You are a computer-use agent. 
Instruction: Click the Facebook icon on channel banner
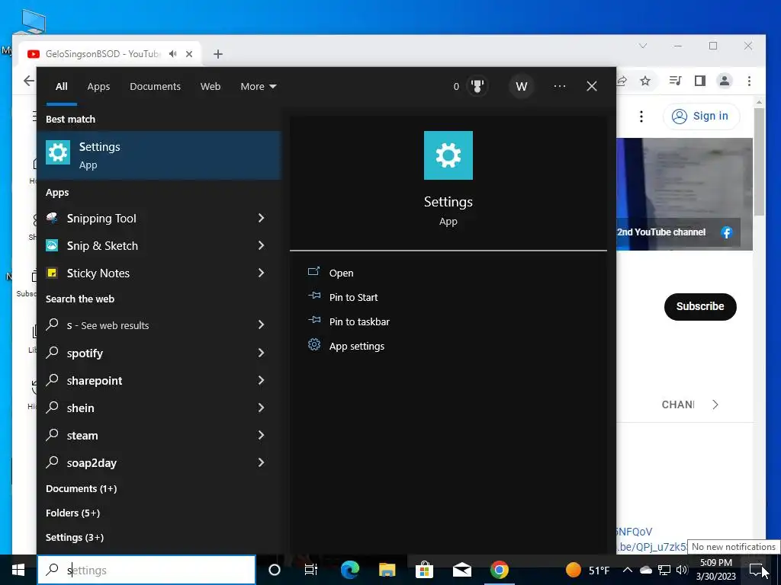[727, 232]
